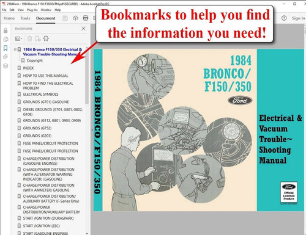
Task: Click bookmark icon beside INDEX entry
Action: pyautogui.click(x=19, y=68)
